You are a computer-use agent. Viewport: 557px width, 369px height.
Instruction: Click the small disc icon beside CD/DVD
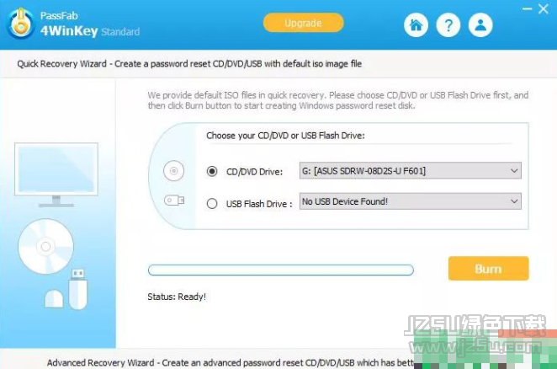point(173,171)
